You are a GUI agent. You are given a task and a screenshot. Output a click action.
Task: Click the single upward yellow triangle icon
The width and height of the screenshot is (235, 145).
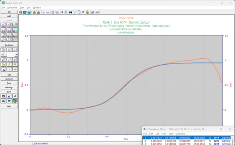click(9, 64)
